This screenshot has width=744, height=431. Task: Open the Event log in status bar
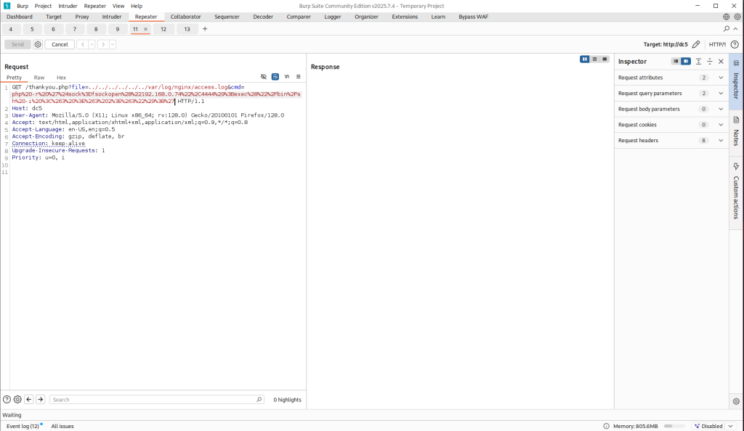tap(23, 426)
